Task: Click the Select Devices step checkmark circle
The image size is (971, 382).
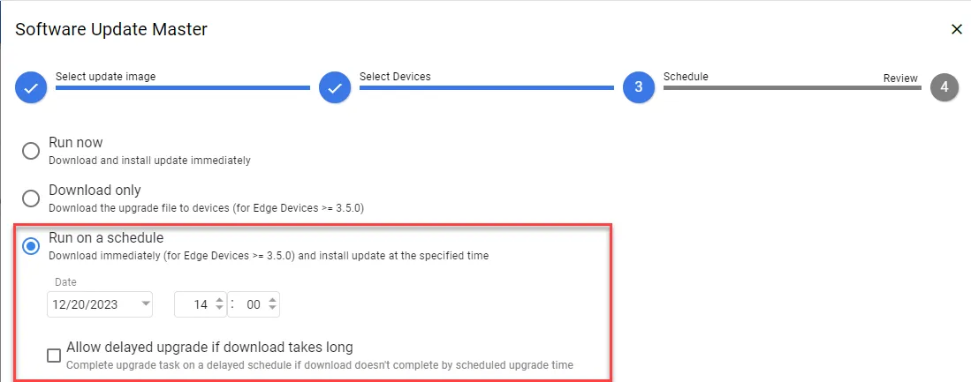Action: (335, 87)
